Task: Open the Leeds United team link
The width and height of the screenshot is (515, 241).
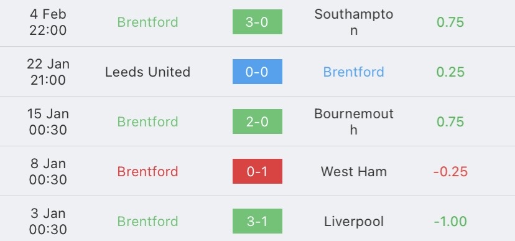Action: [x=148, y=72]
